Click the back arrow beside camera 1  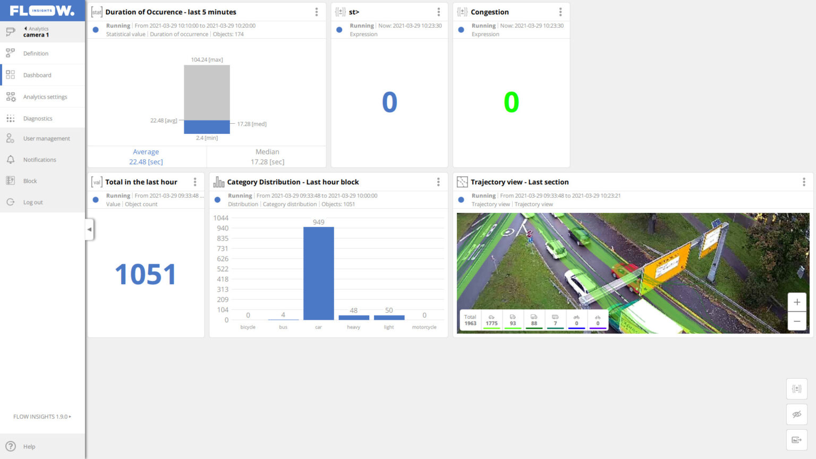click(x=25, y=28)
